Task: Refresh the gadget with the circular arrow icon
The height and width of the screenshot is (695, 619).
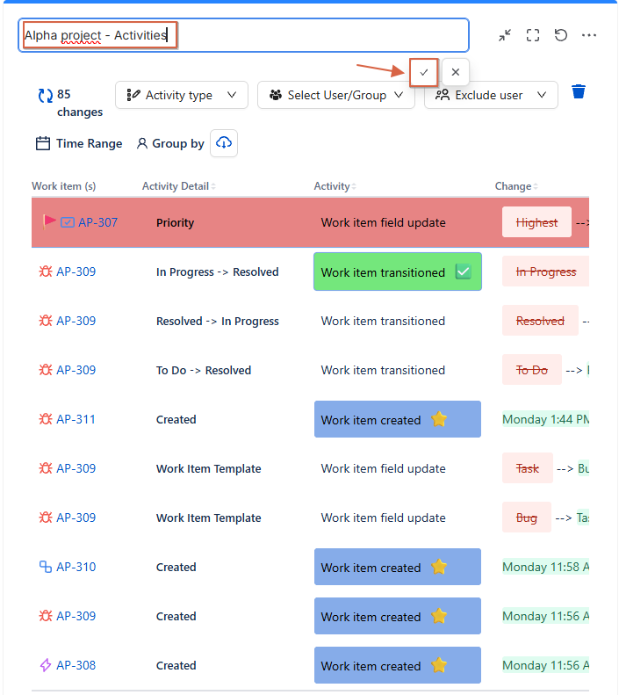Action: click(x=560, y=35)
